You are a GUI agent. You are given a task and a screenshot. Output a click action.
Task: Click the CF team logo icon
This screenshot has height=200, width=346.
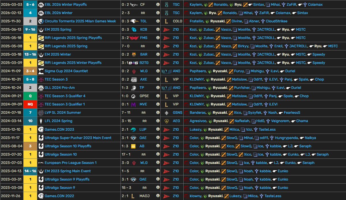click(x=134, y=5)
